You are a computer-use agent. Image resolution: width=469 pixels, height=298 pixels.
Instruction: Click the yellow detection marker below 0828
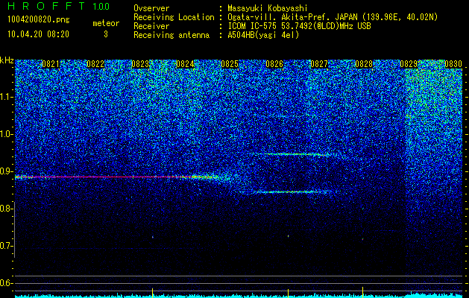click(x=363, y=292)
